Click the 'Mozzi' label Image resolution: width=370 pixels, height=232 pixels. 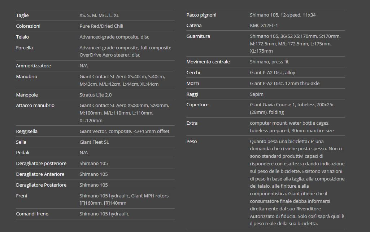point(192,84)
